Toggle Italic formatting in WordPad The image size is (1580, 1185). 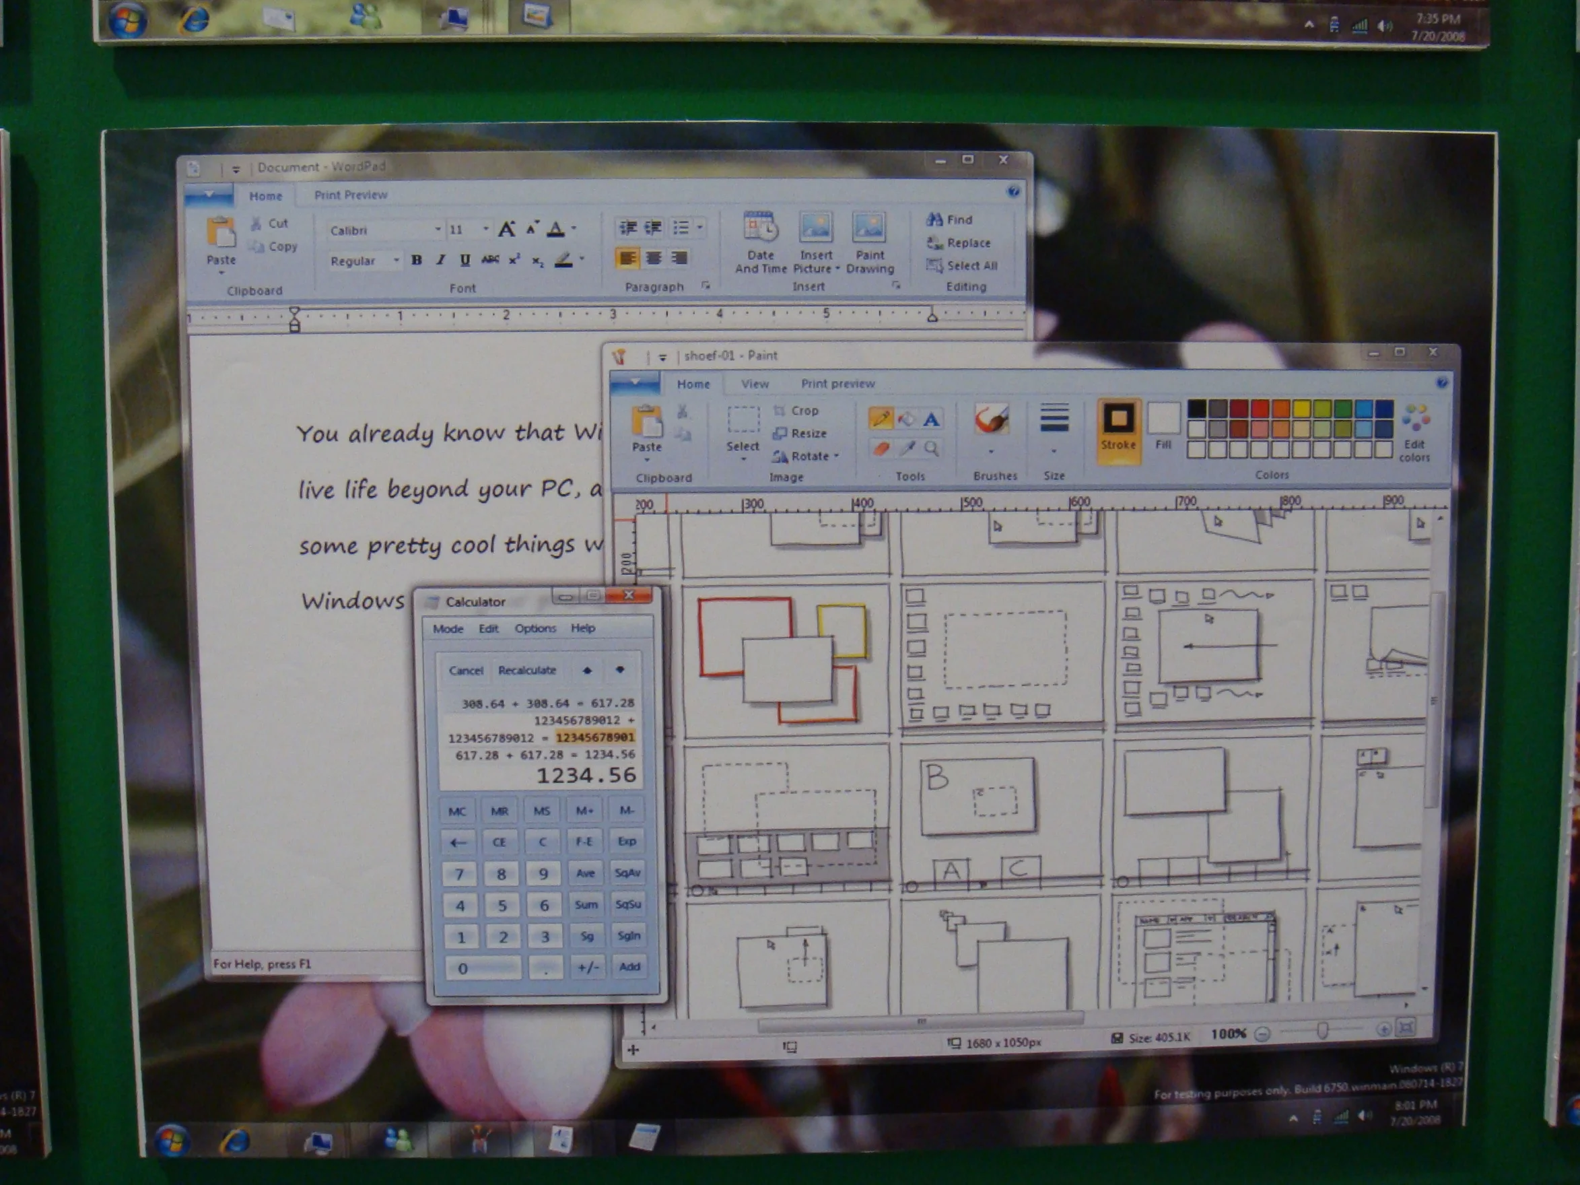point(441,260)
